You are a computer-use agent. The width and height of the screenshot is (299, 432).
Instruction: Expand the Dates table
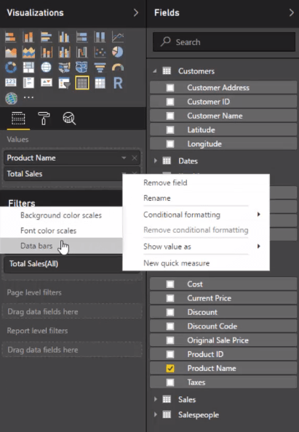(x=156, y=161)
